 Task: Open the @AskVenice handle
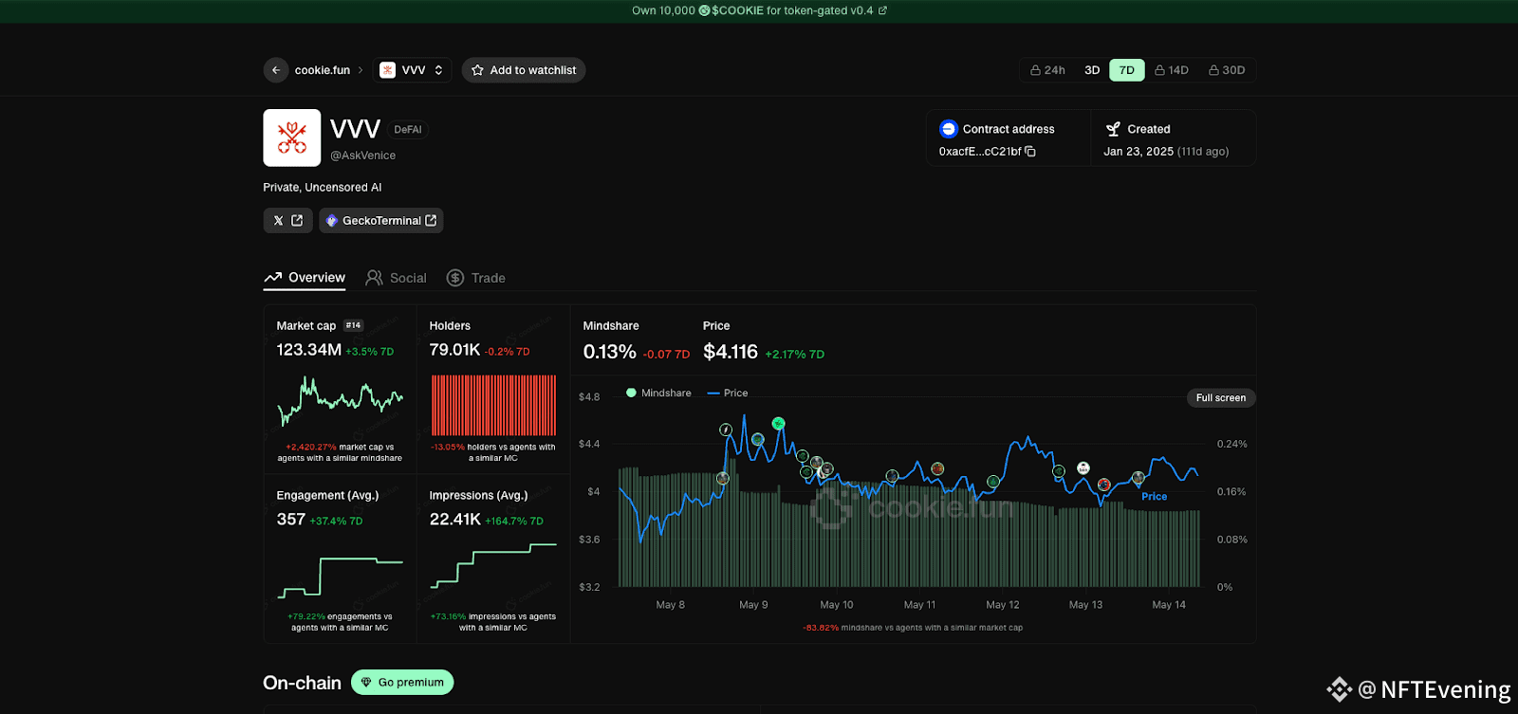coord(362,156)
